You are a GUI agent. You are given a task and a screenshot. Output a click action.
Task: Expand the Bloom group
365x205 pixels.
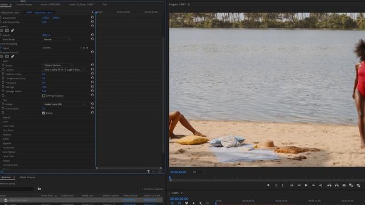6,139
